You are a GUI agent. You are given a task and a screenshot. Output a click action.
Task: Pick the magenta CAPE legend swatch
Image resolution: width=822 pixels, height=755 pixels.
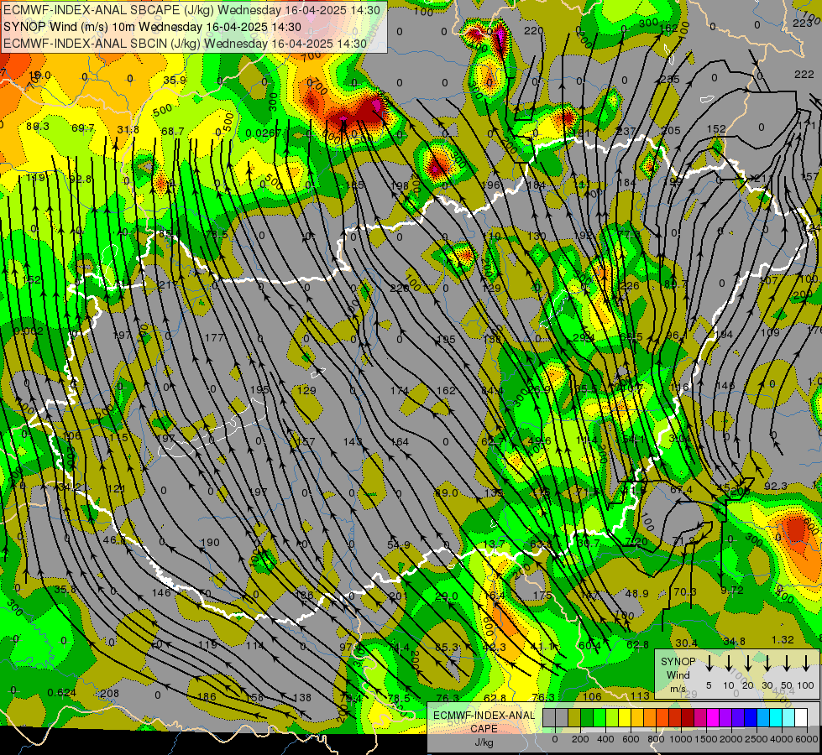tap(713, 718)
